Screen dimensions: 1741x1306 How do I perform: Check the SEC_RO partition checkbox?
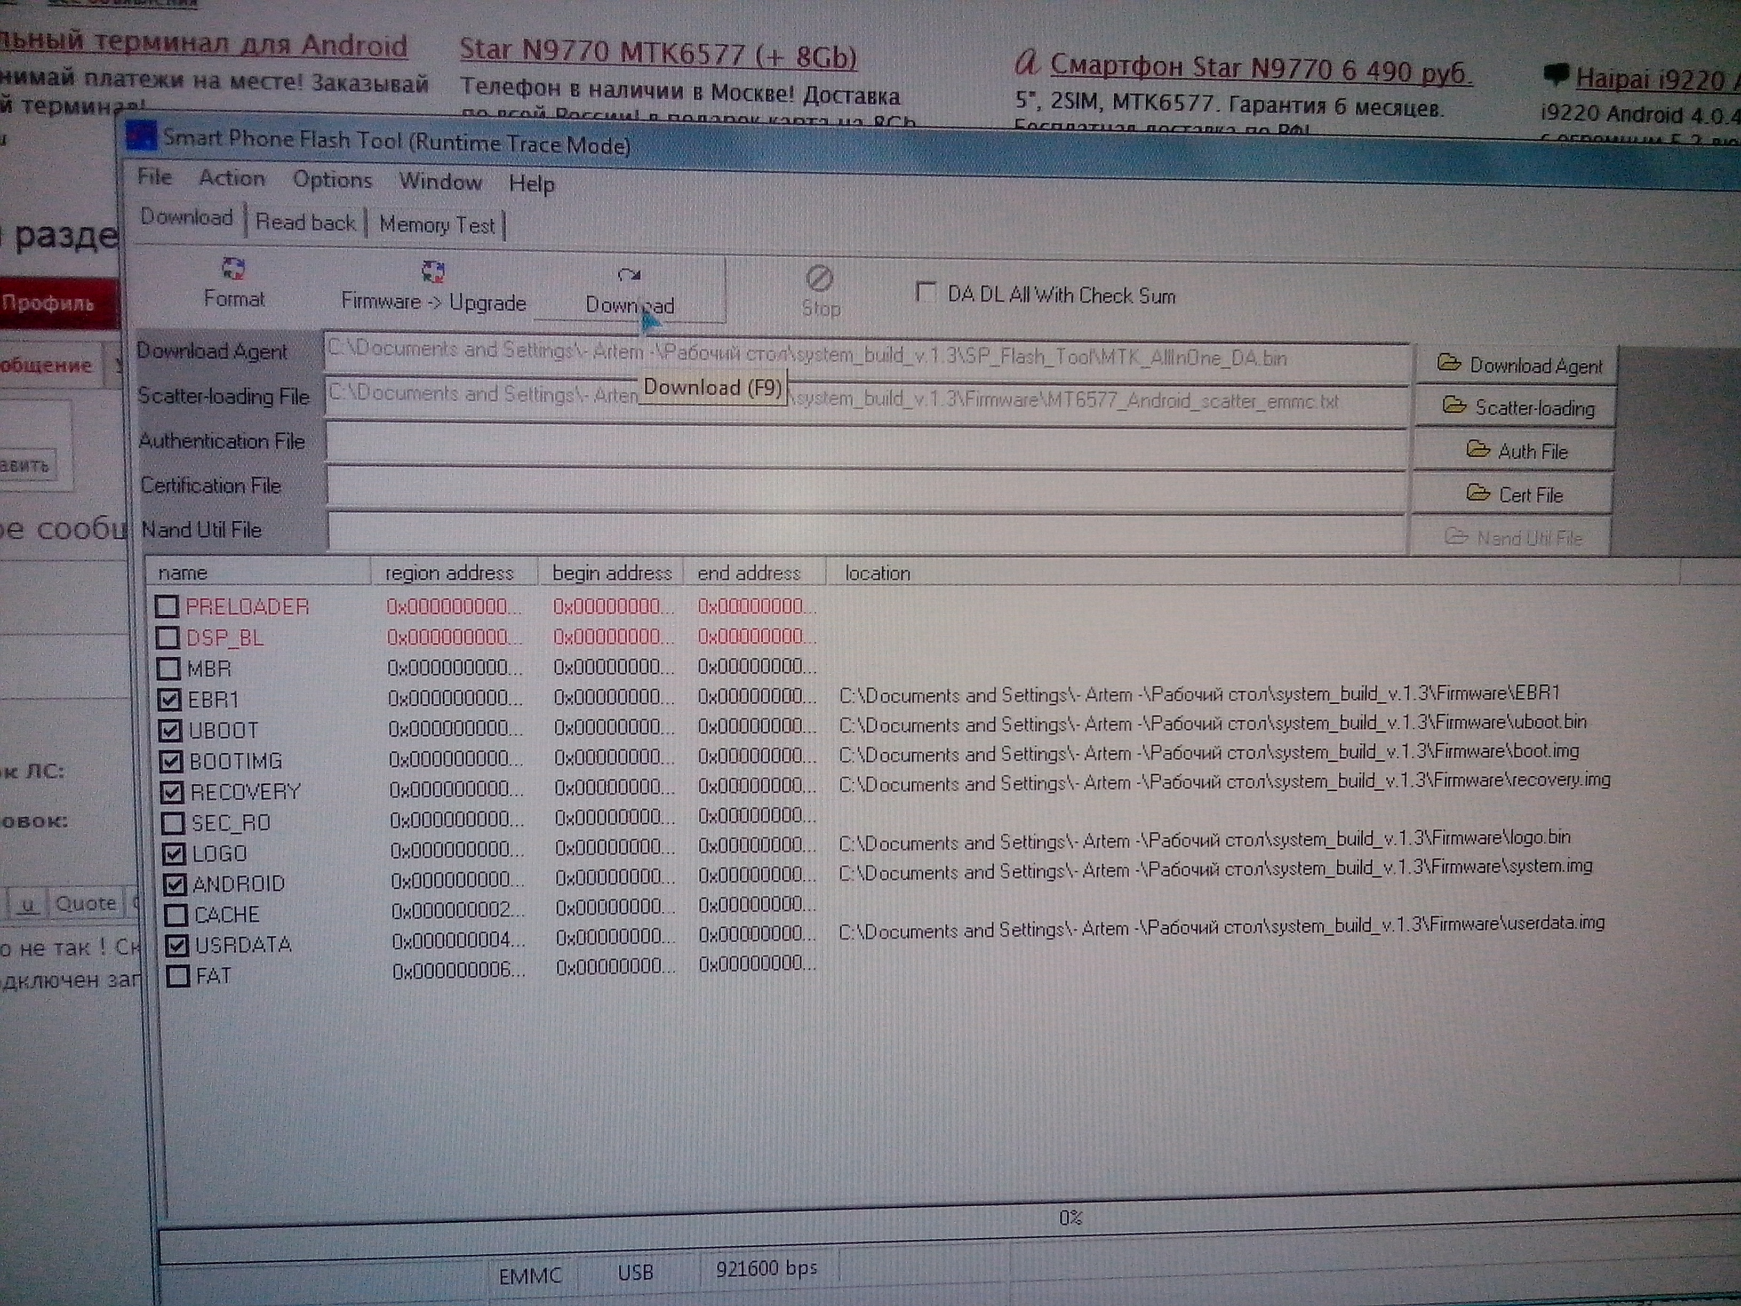pos(172,823)
